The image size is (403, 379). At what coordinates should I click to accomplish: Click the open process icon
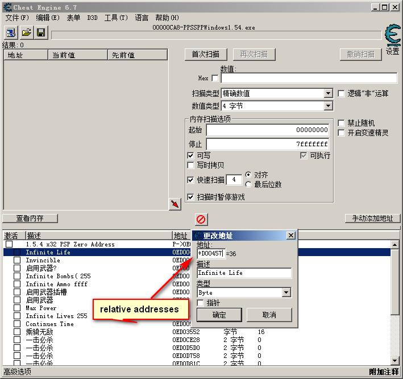(x=11, y=32)
